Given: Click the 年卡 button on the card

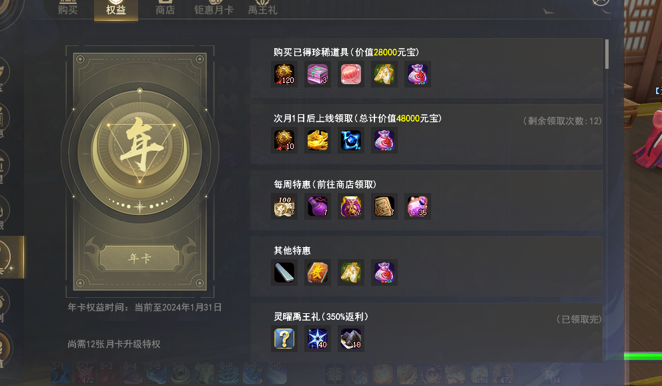Looking at the screenshot, I should click(x=139, y=258).
